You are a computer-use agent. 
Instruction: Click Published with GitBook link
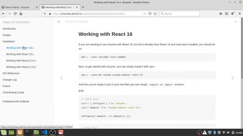tap(16, 102)
